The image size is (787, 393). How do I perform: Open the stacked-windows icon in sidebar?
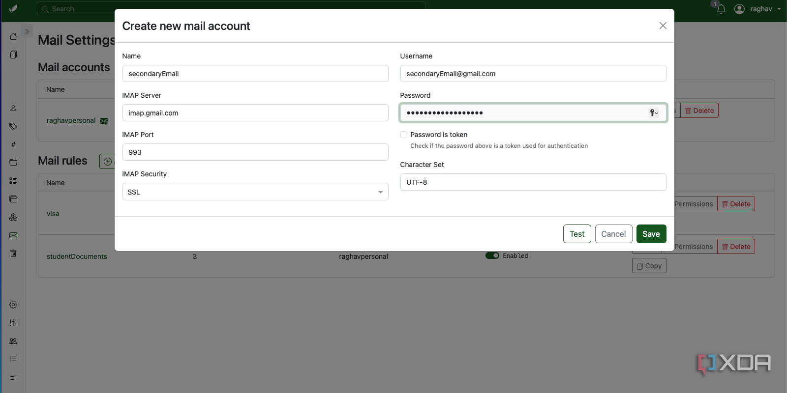coord(13,199)
